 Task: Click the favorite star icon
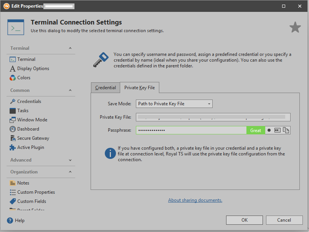(295, 27)
